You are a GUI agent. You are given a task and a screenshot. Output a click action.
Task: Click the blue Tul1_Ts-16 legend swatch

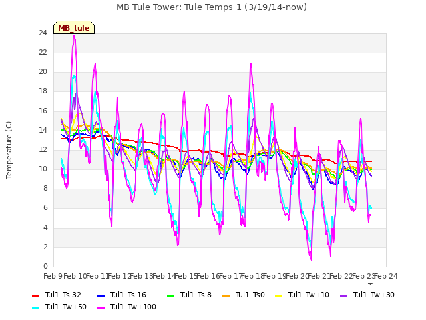click(101, 295)
